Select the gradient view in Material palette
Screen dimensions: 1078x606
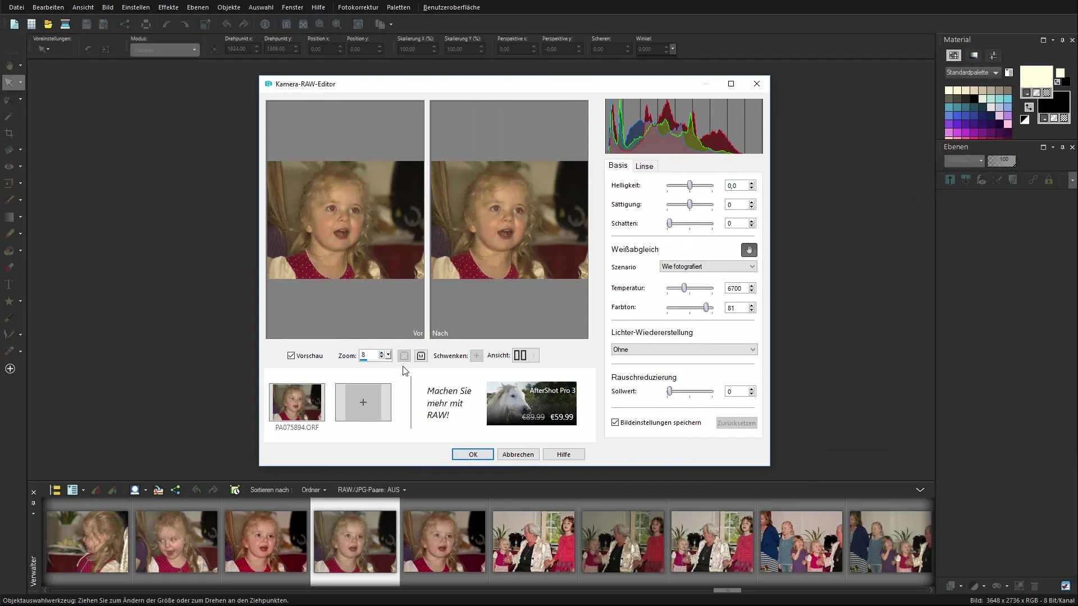(974, 56)
